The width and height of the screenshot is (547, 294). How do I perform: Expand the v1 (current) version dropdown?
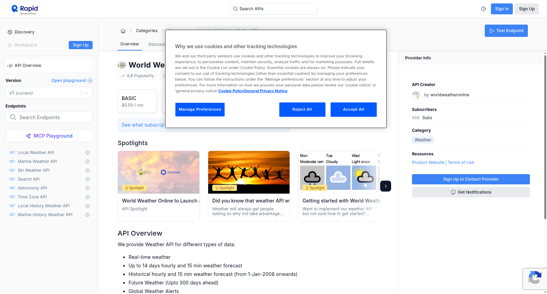[x=49, y=93]
